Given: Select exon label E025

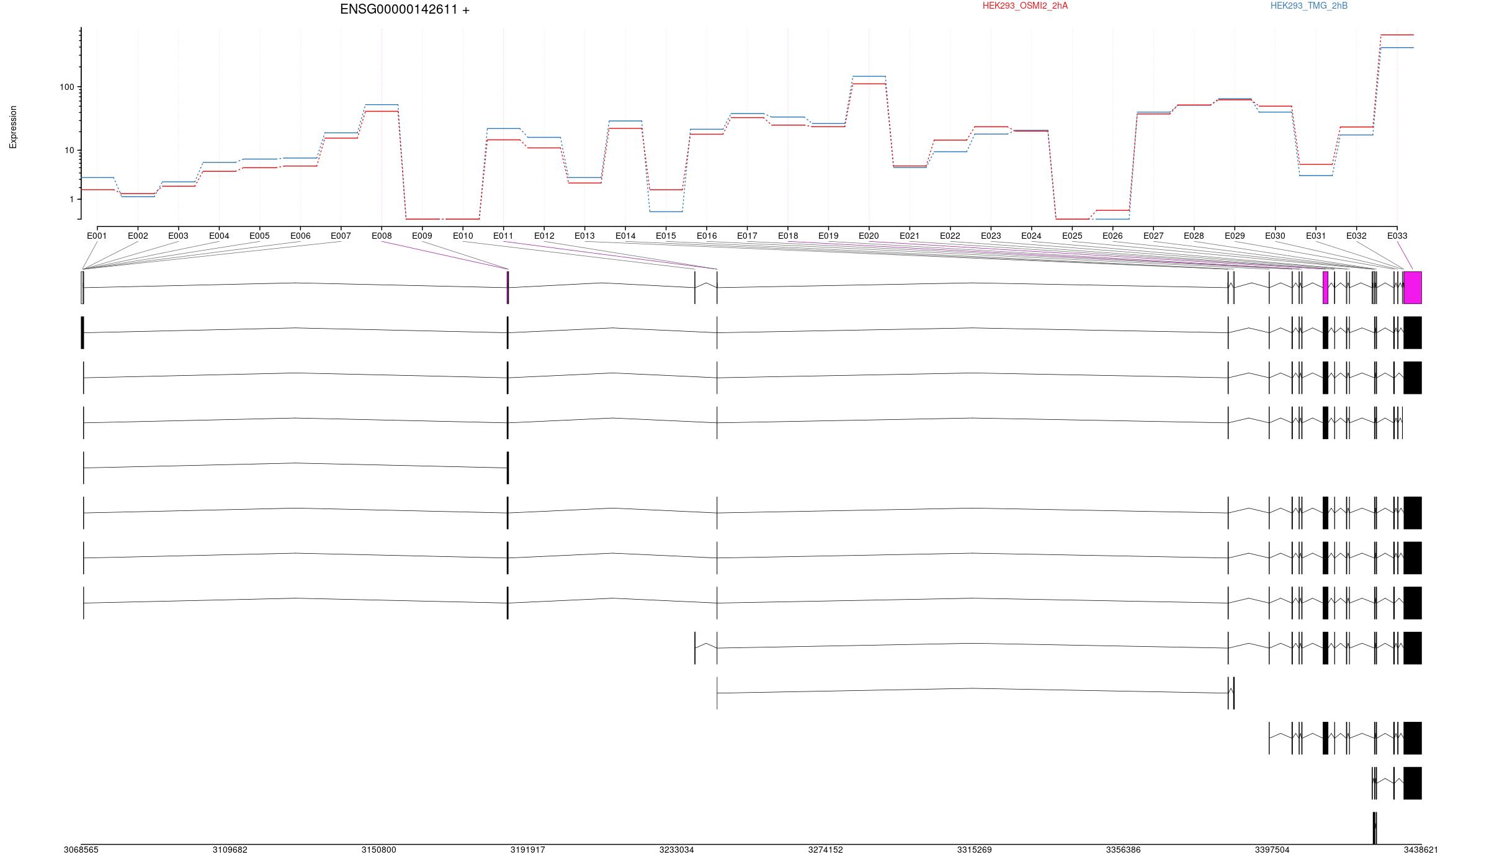Looking at the screenshot, I should pyautogui.click(x=1072, y=236).
